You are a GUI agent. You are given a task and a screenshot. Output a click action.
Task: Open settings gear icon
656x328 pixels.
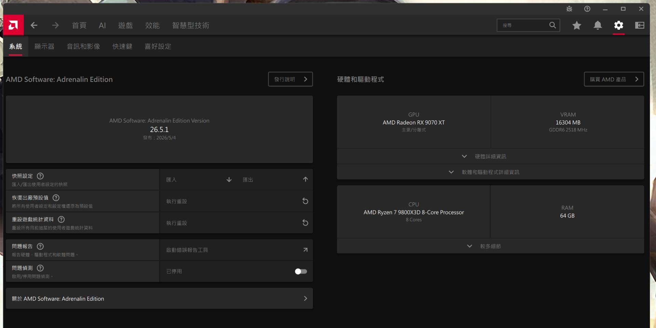(x=619, y=25)
